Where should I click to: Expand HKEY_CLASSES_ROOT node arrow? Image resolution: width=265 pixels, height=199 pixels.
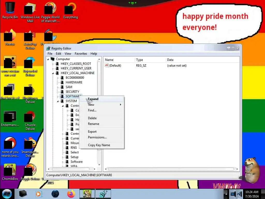coord(53,64)
